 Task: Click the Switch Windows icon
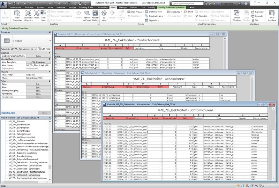click(x=237, y=16)
